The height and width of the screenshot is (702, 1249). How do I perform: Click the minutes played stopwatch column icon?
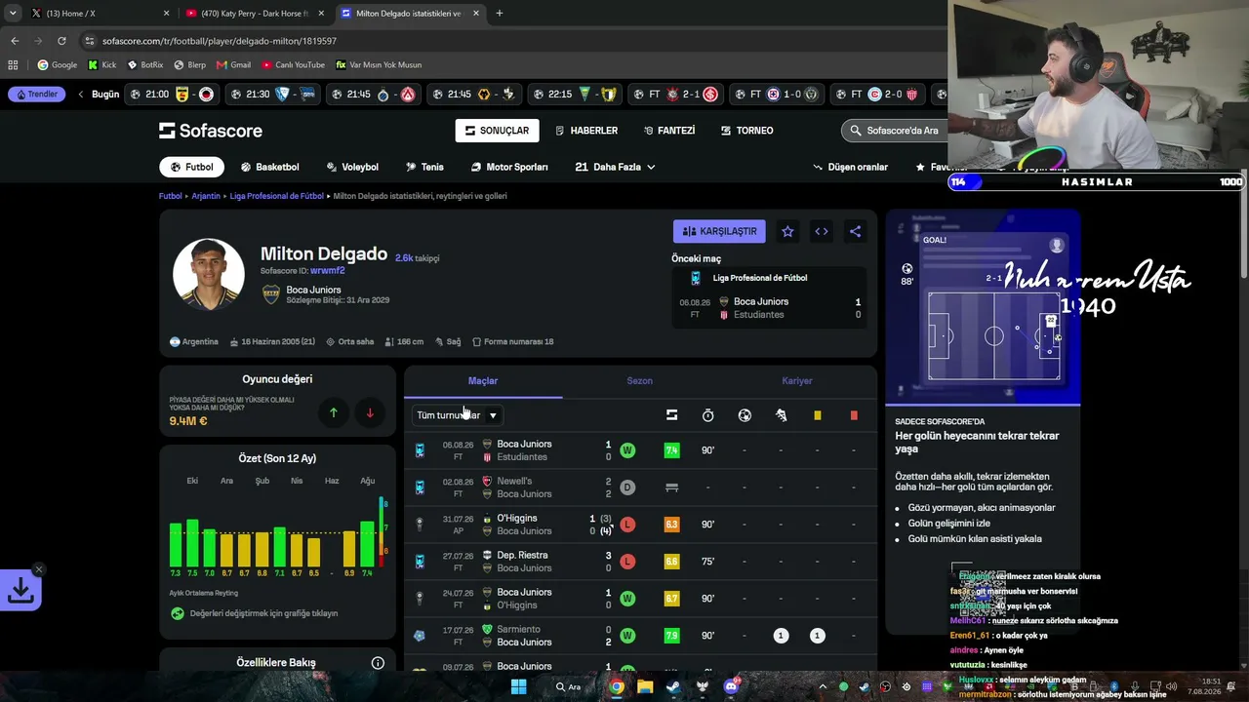tap(708, 415)
